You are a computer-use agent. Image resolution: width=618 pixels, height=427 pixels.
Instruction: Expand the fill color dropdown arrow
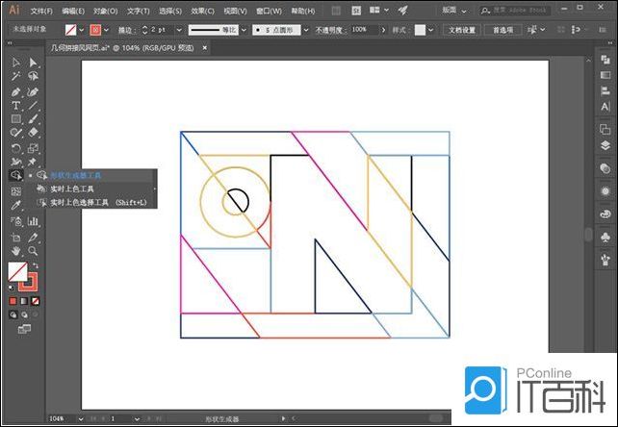tap(83, 30)
